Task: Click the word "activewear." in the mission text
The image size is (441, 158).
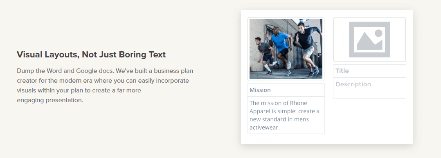Action: point(264,128)
